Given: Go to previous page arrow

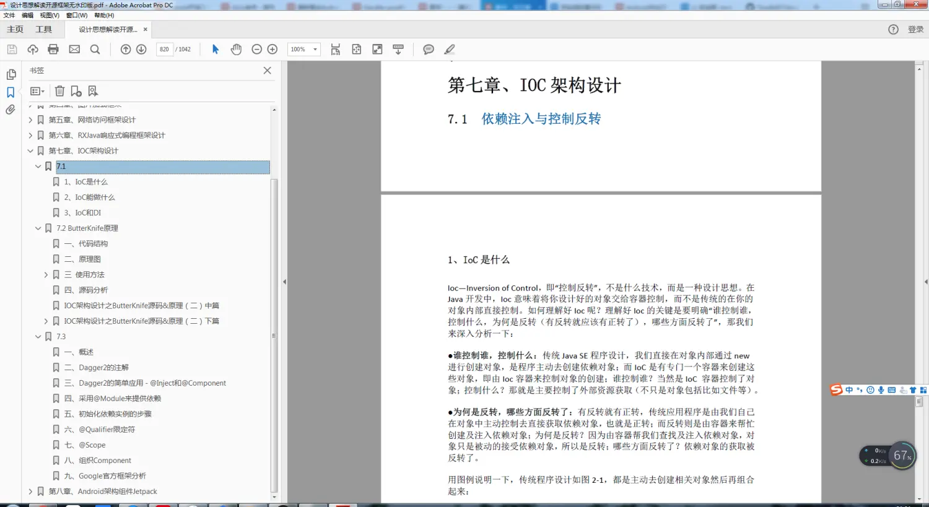Looking at the screenshot, I should coord(126,50).
